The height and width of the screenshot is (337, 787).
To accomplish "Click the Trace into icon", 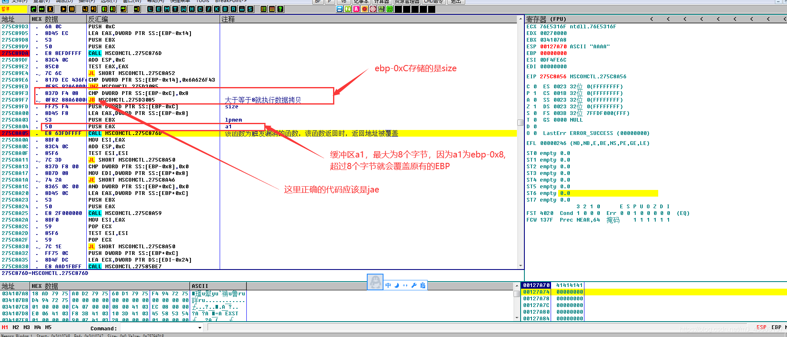I will [x=104, y=9].
